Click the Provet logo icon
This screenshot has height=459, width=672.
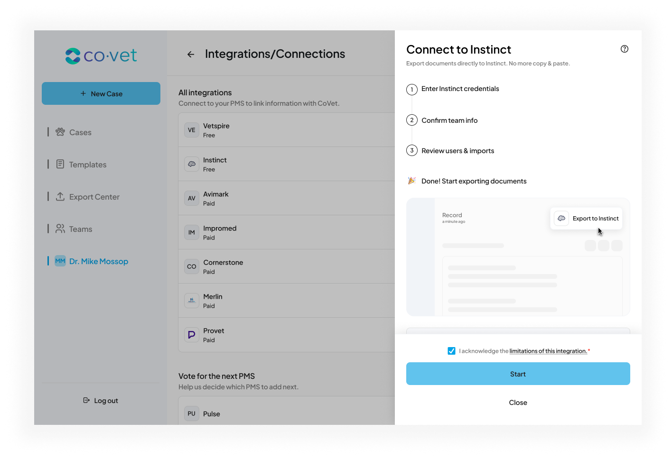[192, 335]
